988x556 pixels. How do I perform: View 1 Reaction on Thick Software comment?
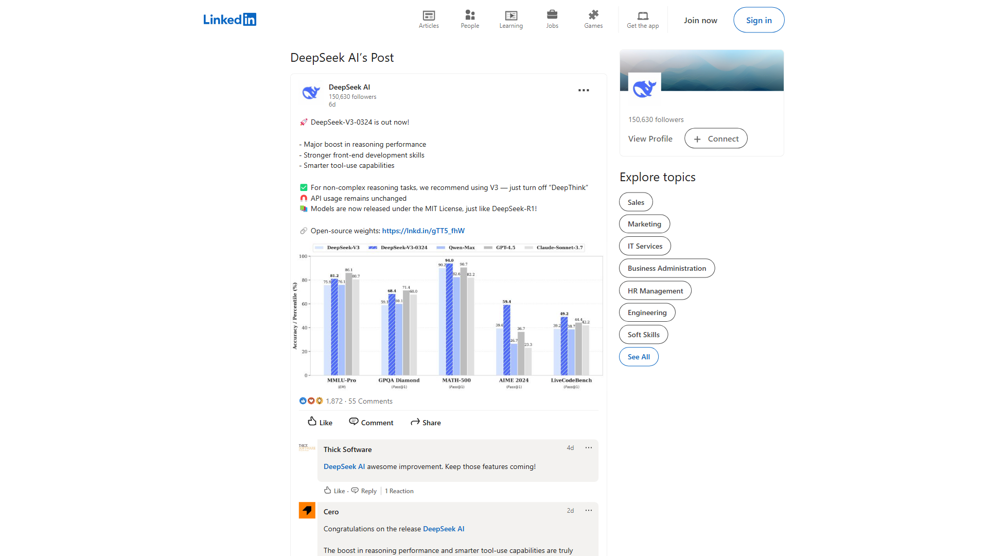[x=399, y=491]
